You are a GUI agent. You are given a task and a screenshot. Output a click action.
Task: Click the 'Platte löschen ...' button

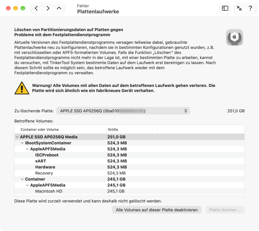click(225, 210)
